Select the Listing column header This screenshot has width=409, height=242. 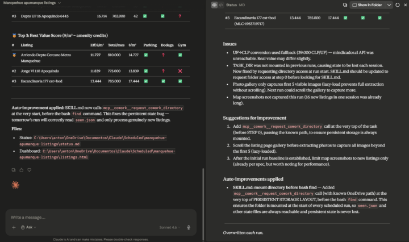coord(27,45)
